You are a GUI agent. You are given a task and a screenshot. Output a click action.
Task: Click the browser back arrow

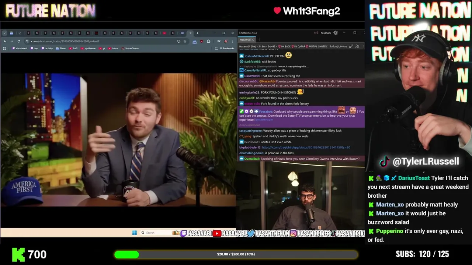tap(5, 41)
